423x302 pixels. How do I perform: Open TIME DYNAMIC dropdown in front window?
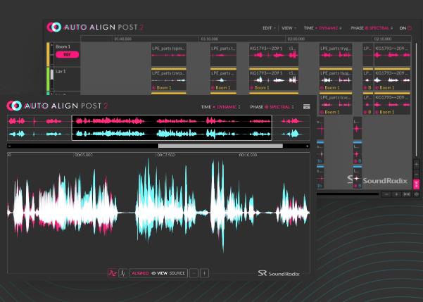[x=221, y=107]
